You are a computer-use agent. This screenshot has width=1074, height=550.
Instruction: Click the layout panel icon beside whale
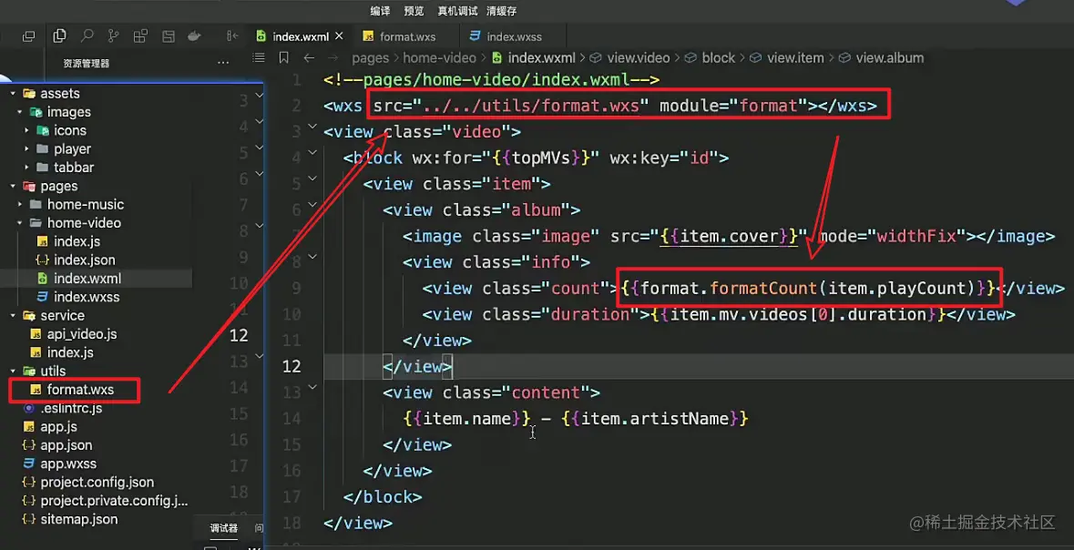tap(168, 36)
